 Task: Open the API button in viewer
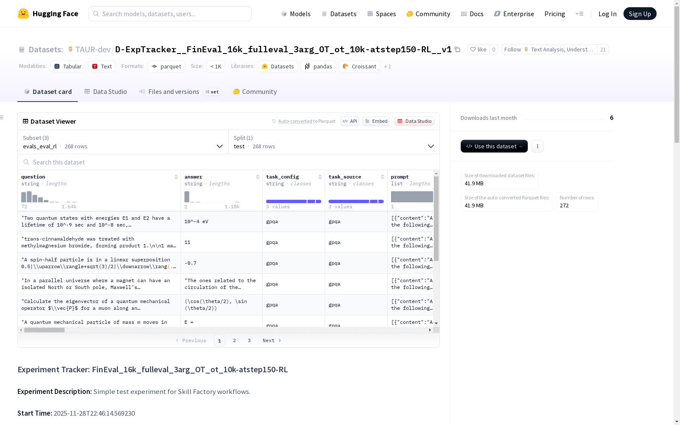pyautogui.click(x=350, y=121)
